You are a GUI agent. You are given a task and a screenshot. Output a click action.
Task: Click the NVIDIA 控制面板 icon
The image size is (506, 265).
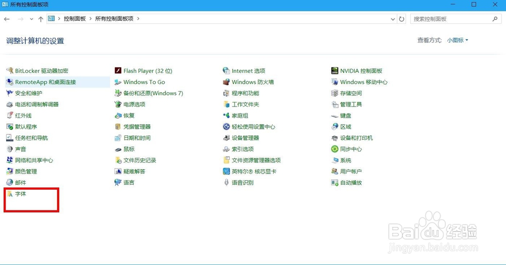(334, 71)
